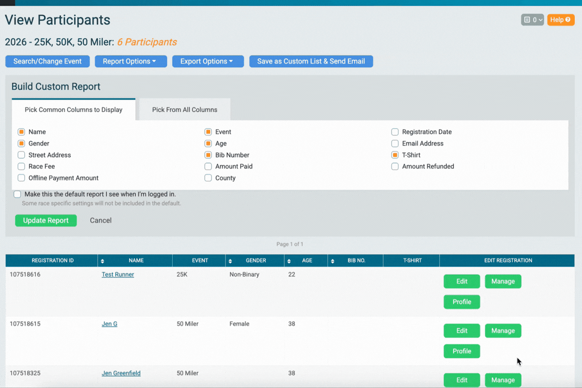Switch to Pick From All Columns tab

tap(184, 110)
